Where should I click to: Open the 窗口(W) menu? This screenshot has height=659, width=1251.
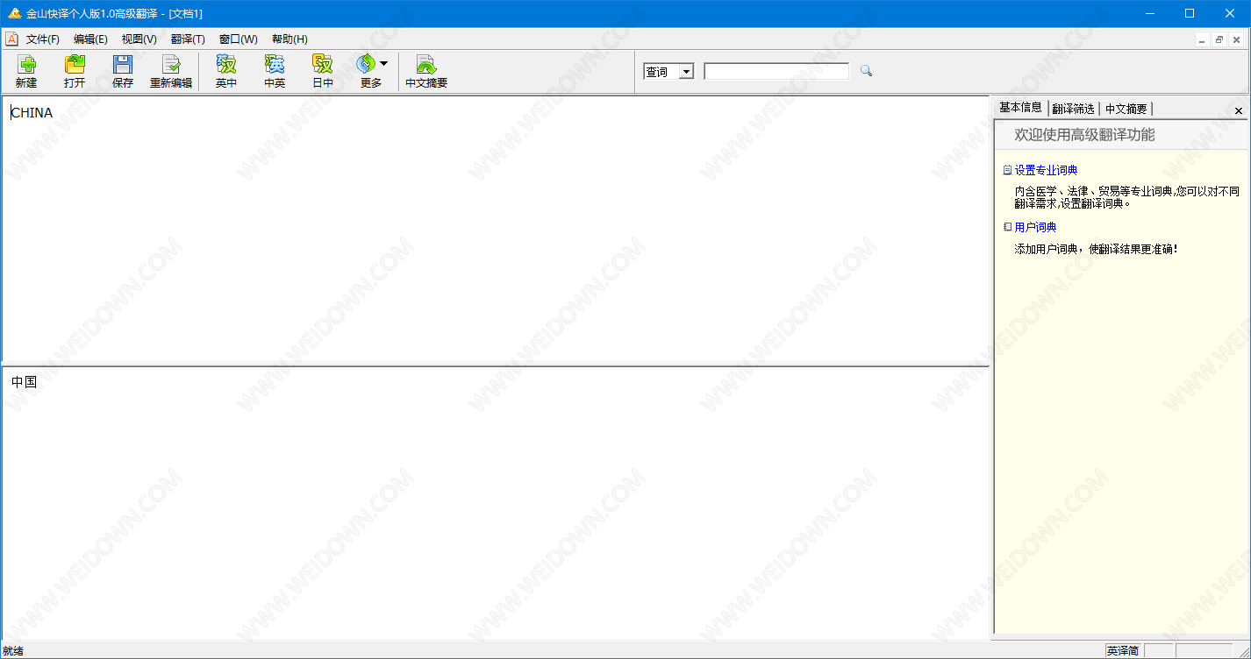[x=239, y=39]
